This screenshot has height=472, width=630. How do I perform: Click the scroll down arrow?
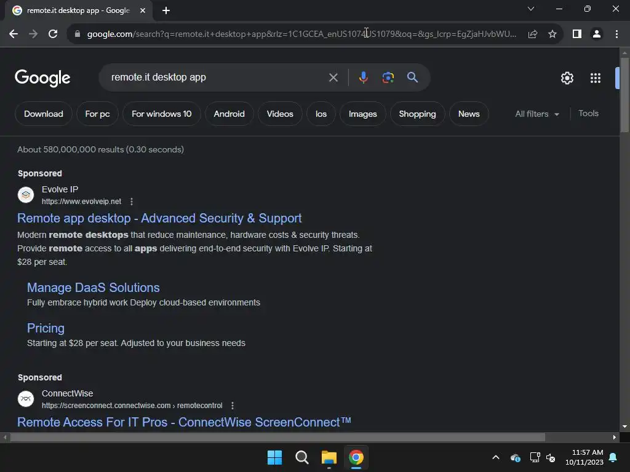point(624,427)
